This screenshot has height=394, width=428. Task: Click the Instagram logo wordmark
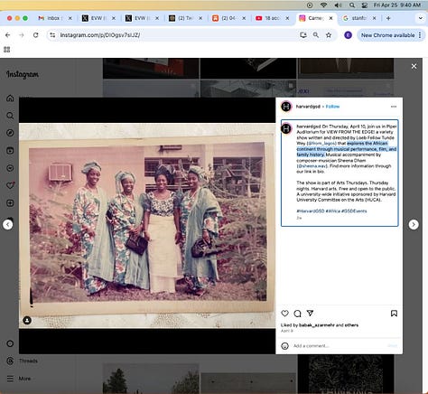click(x=23, y=74)
